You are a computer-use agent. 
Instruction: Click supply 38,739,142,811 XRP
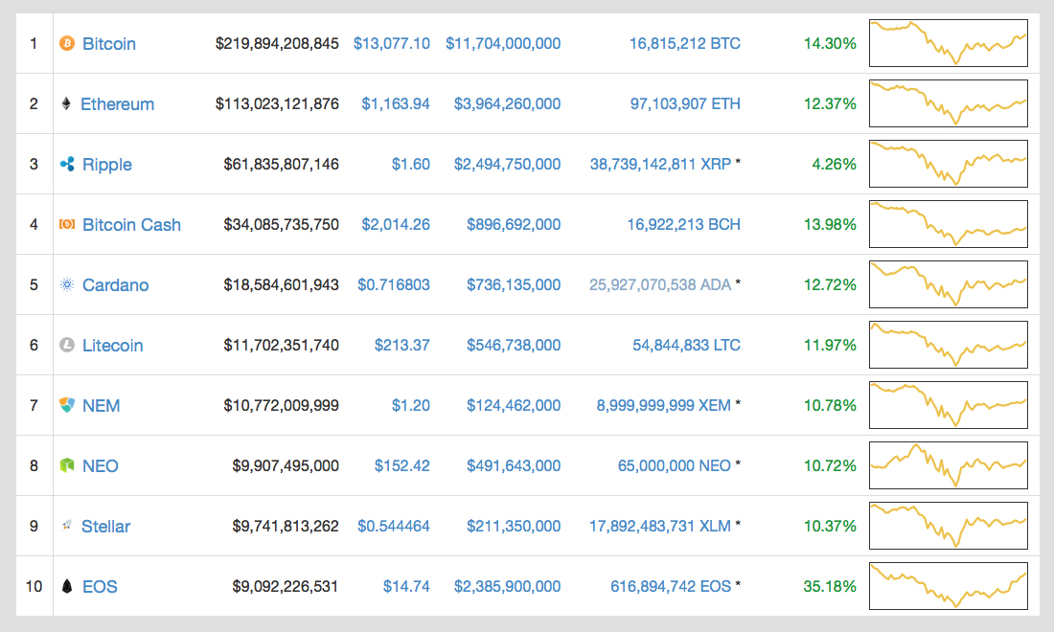(661, 165)
